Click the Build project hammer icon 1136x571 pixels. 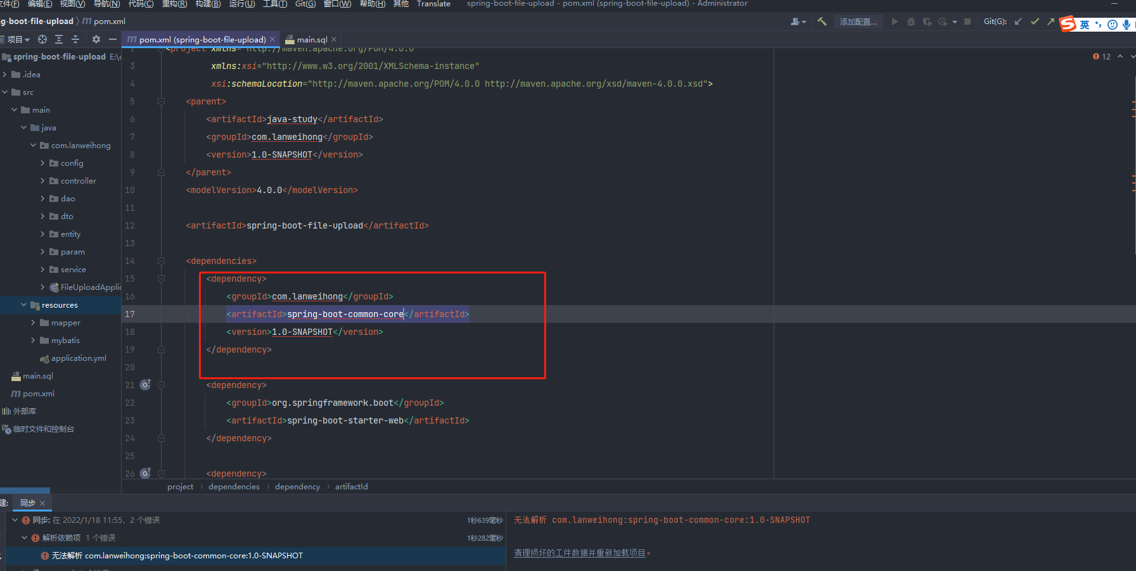click(822, 22)
